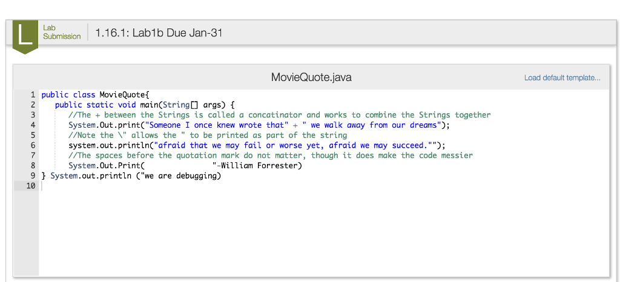Image resolution: width=620 pixels, height=282 pixels.
Task: Click the comment about spaces before quotation mark
Action: tap(270, 156)
